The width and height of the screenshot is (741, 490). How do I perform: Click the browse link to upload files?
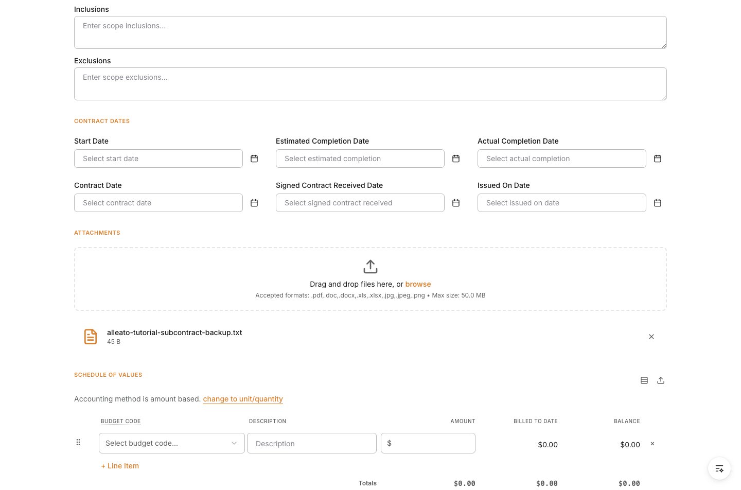coord(418,284)
